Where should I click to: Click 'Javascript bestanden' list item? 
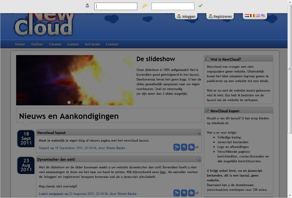[233, 142]
